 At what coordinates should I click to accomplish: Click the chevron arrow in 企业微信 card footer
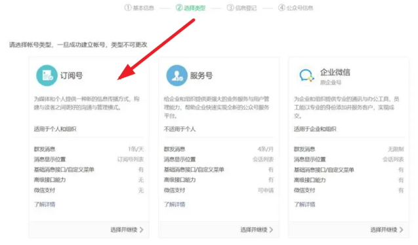click(401, 229)
